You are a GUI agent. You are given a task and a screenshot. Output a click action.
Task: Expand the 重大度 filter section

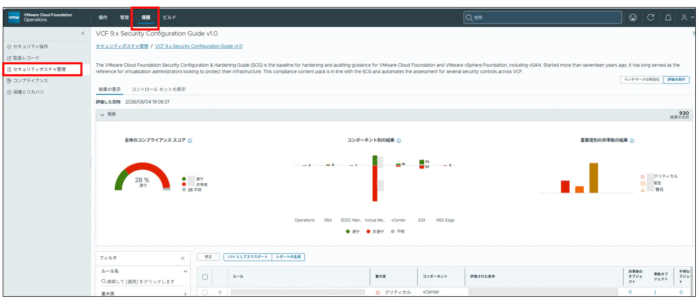click(185, 294)
